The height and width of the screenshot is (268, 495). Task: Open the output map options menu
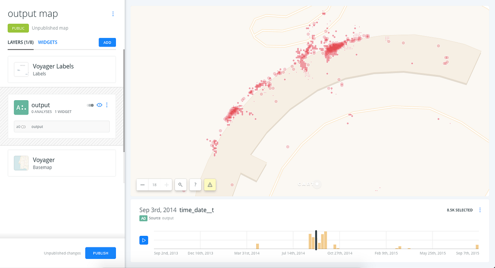pos(113,14)
